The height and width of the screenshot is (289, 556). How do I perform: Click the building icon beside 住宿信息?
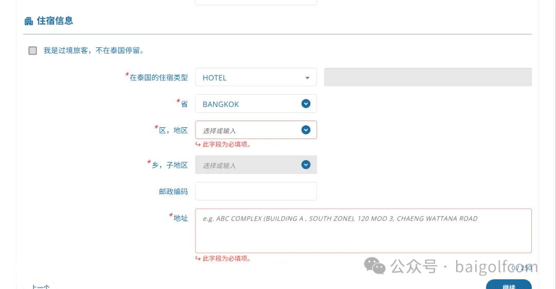(x=28, y=21)
